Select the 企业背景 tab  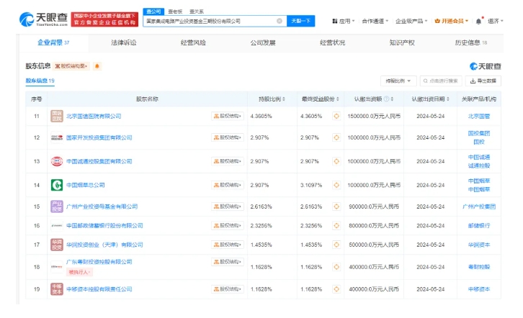coord(53,42)
